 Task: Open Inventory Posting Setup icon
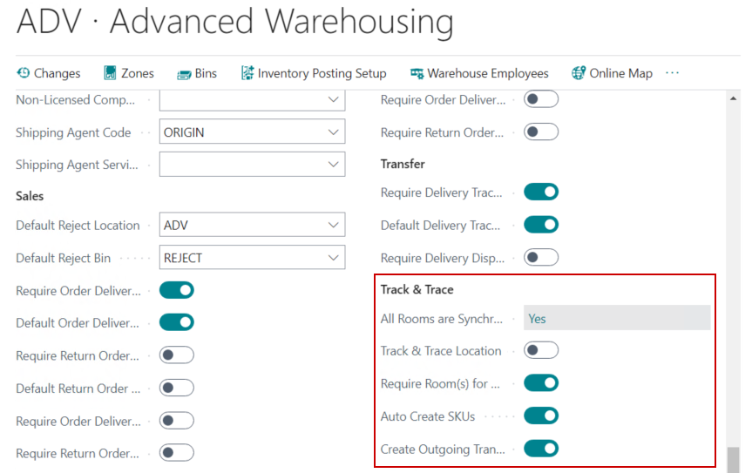(247, 73)
